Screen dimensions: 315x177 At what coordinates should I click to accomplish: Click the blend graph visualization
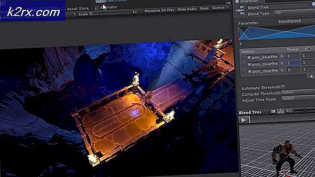pos(276,32)
